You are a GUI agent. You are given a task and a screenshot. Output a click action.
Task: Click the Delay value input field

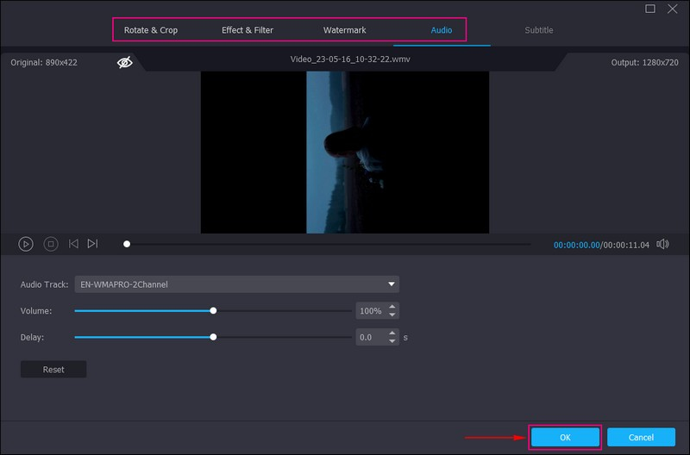pos(371,338)
